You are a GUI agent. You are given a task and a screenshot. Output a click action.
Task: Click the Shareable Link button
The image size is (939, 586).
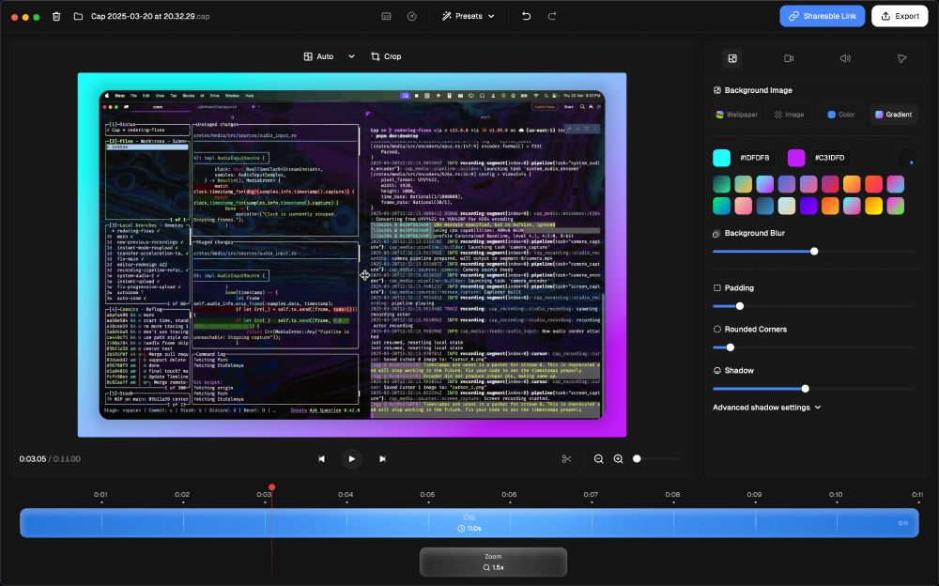tap(822, 16)
